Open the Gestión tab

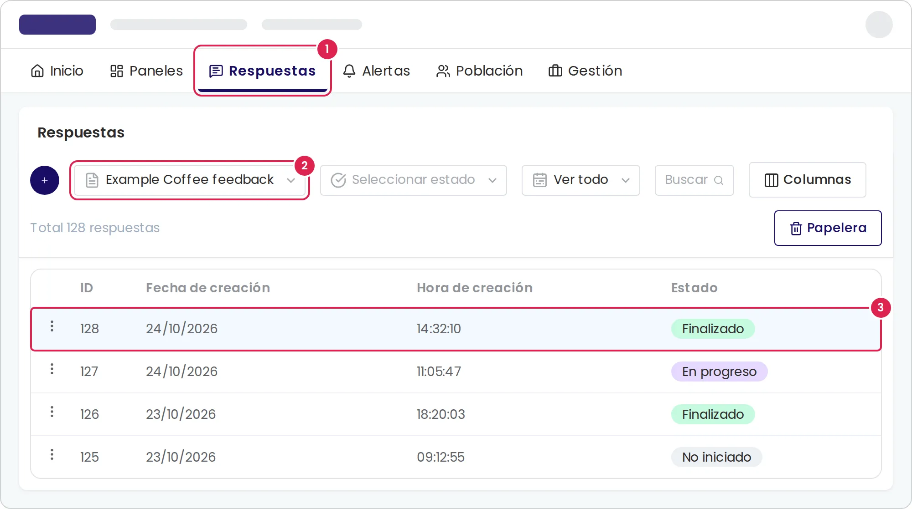(585, 71)
